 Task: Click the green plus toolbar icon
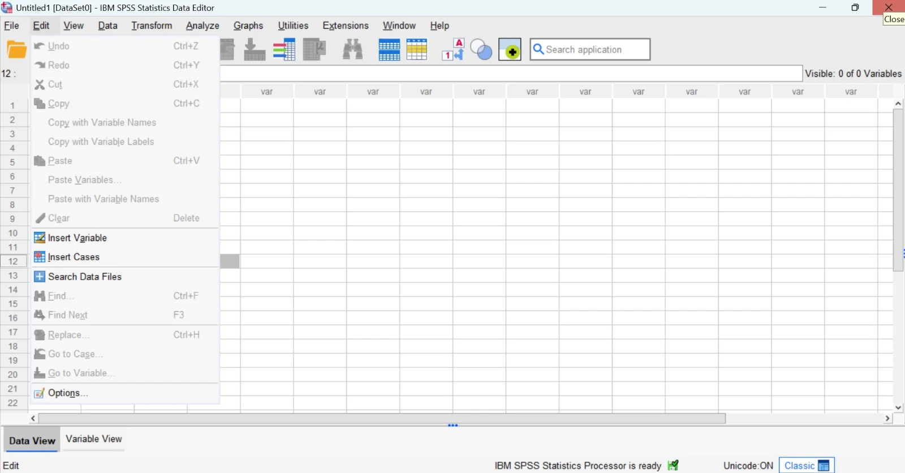[x=510, y=50]
